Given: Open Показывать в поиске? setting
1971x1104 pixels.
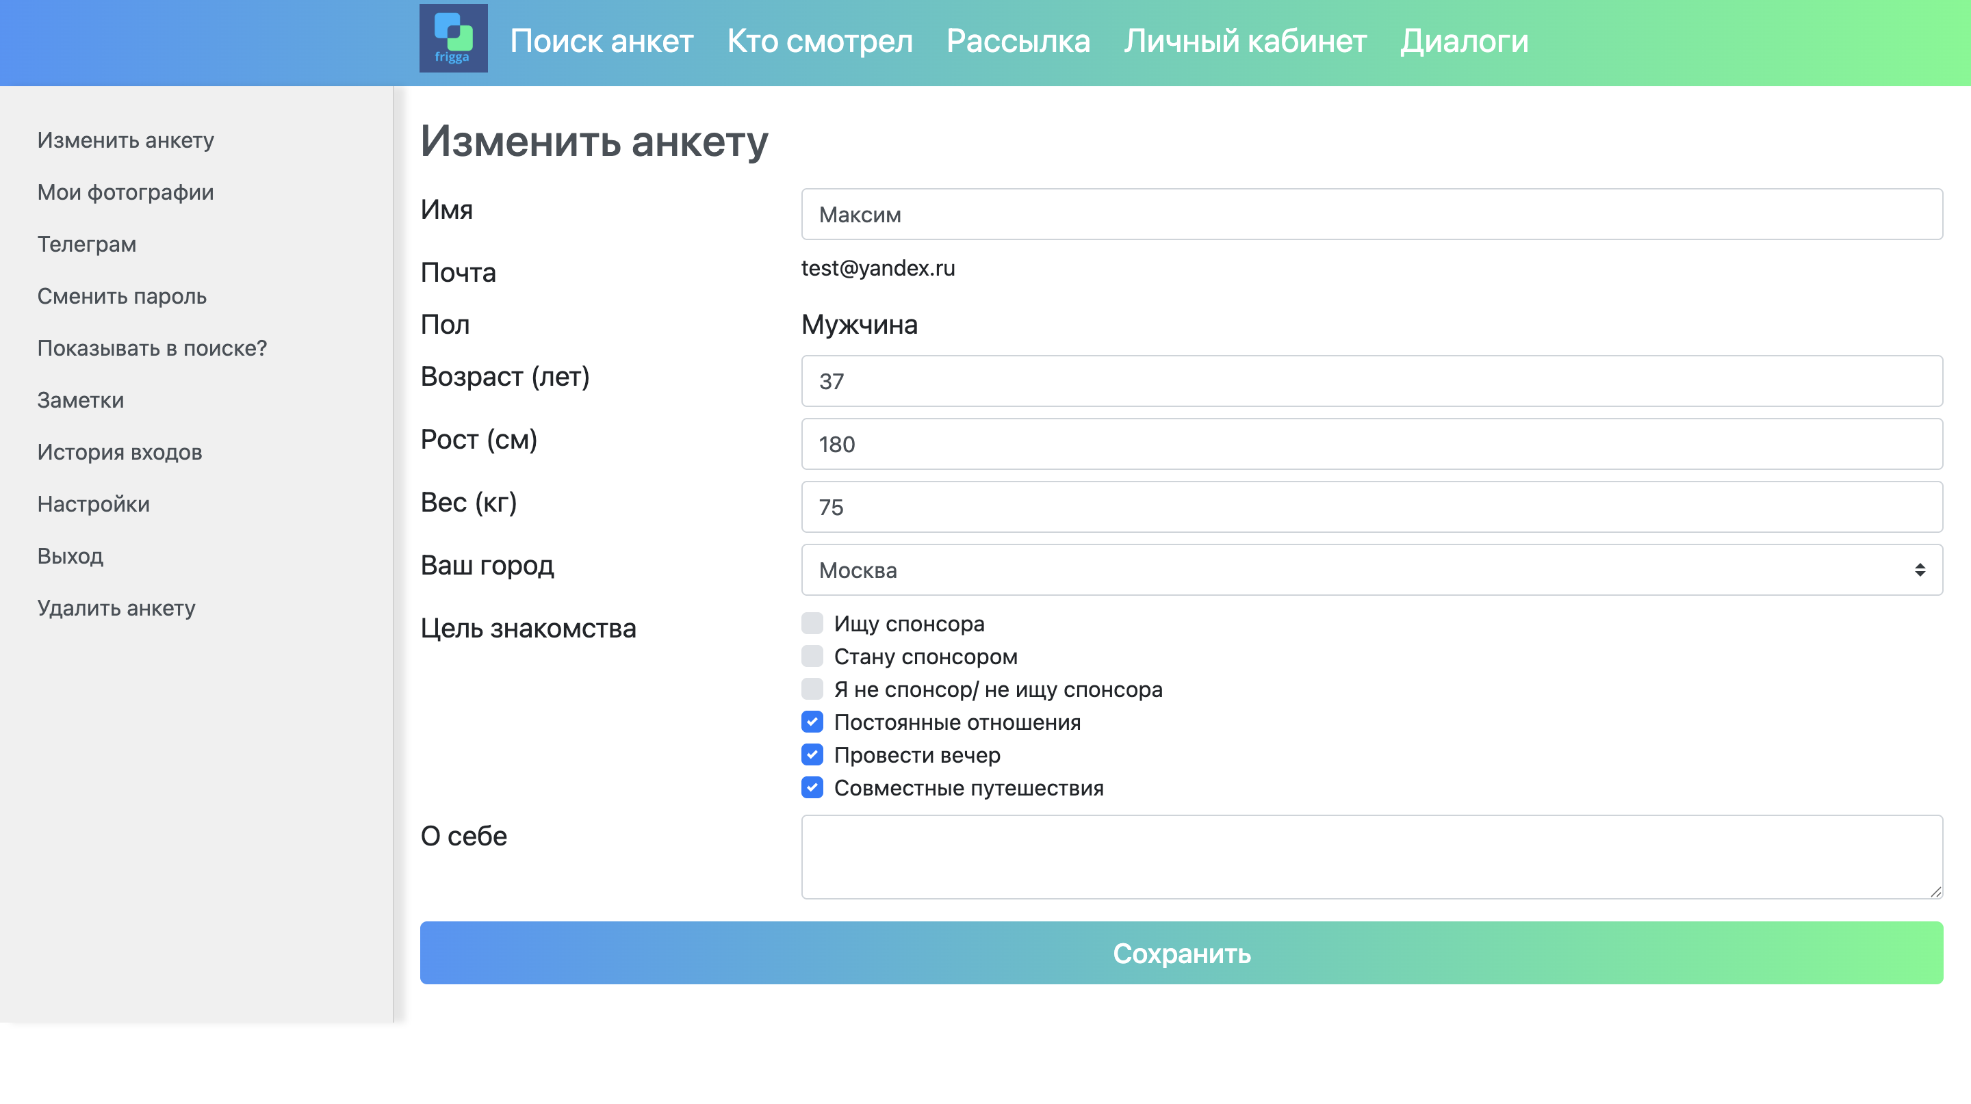Looking at the screenshot, I should (152, 349).
